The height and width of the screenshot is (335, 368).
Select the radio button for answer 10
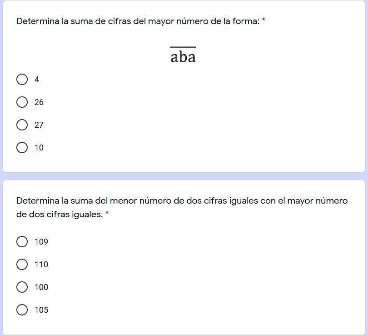click(x=22, y=147)
